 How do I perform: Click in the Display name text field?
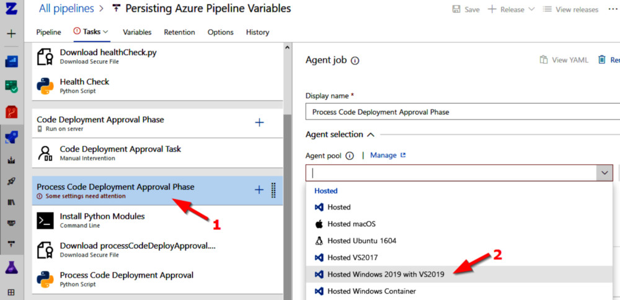pyautogui.click(x=463, y=112)
